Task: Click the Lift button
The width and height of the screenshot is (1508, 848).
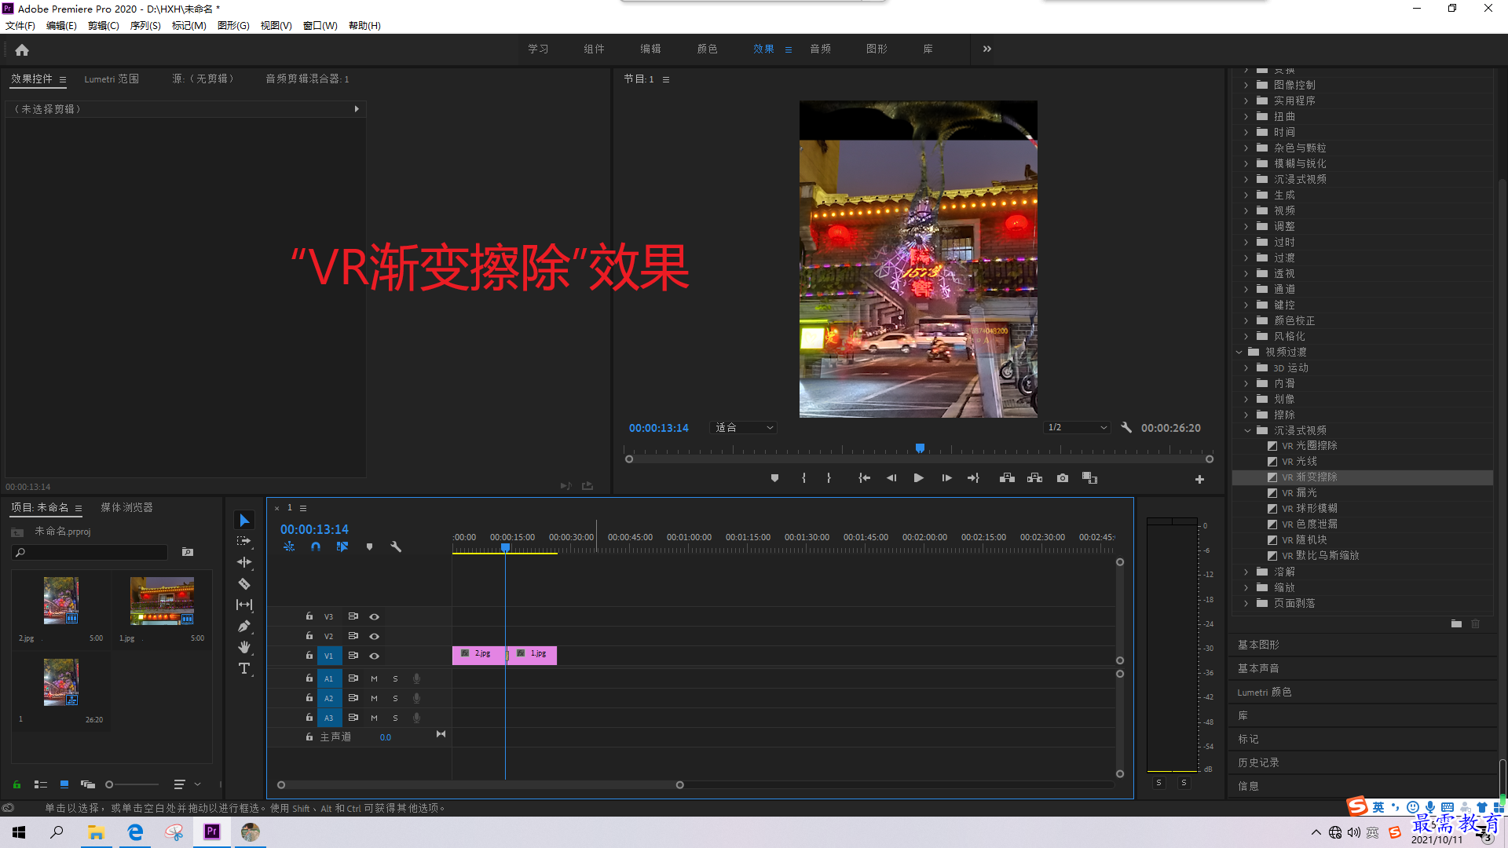Action: (x=1007, y=478)
